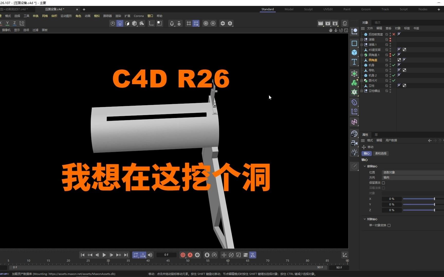Enable the 保留更改 checkbox
The height and width of the screenshot is (277, 444).
[384, 183]
